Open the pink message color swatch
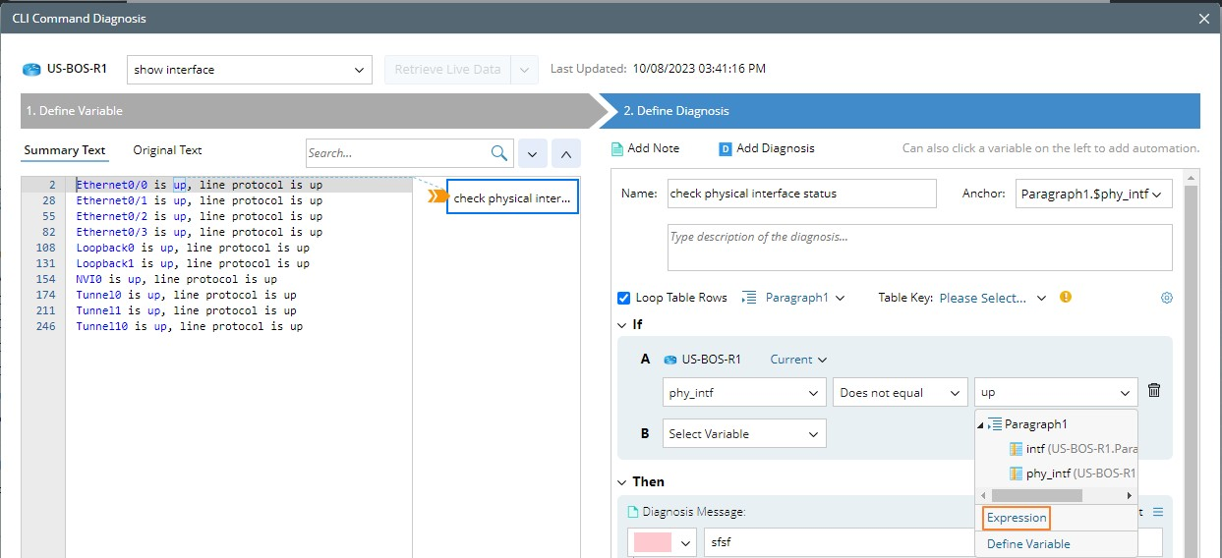 pyautogui.click(x=653, y=543)
